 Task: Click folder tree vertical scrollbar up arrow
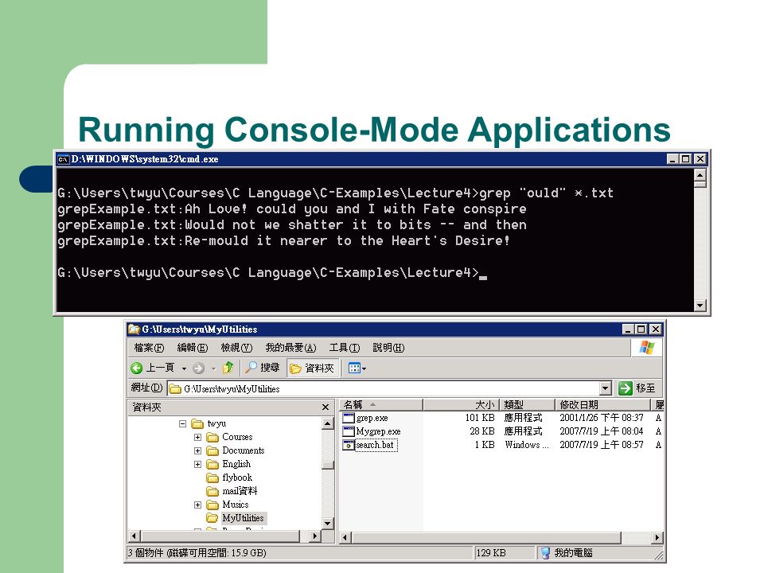(x=327, y=423)
